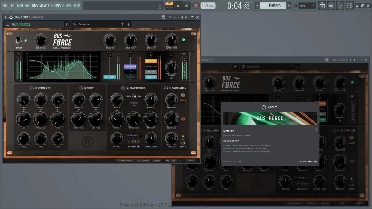Load next preset with down arrow
Viewport: 372px width, 209px height.
[129, 24]
